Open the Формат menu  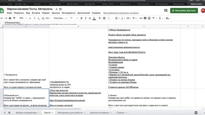click(x=46, y=13)
